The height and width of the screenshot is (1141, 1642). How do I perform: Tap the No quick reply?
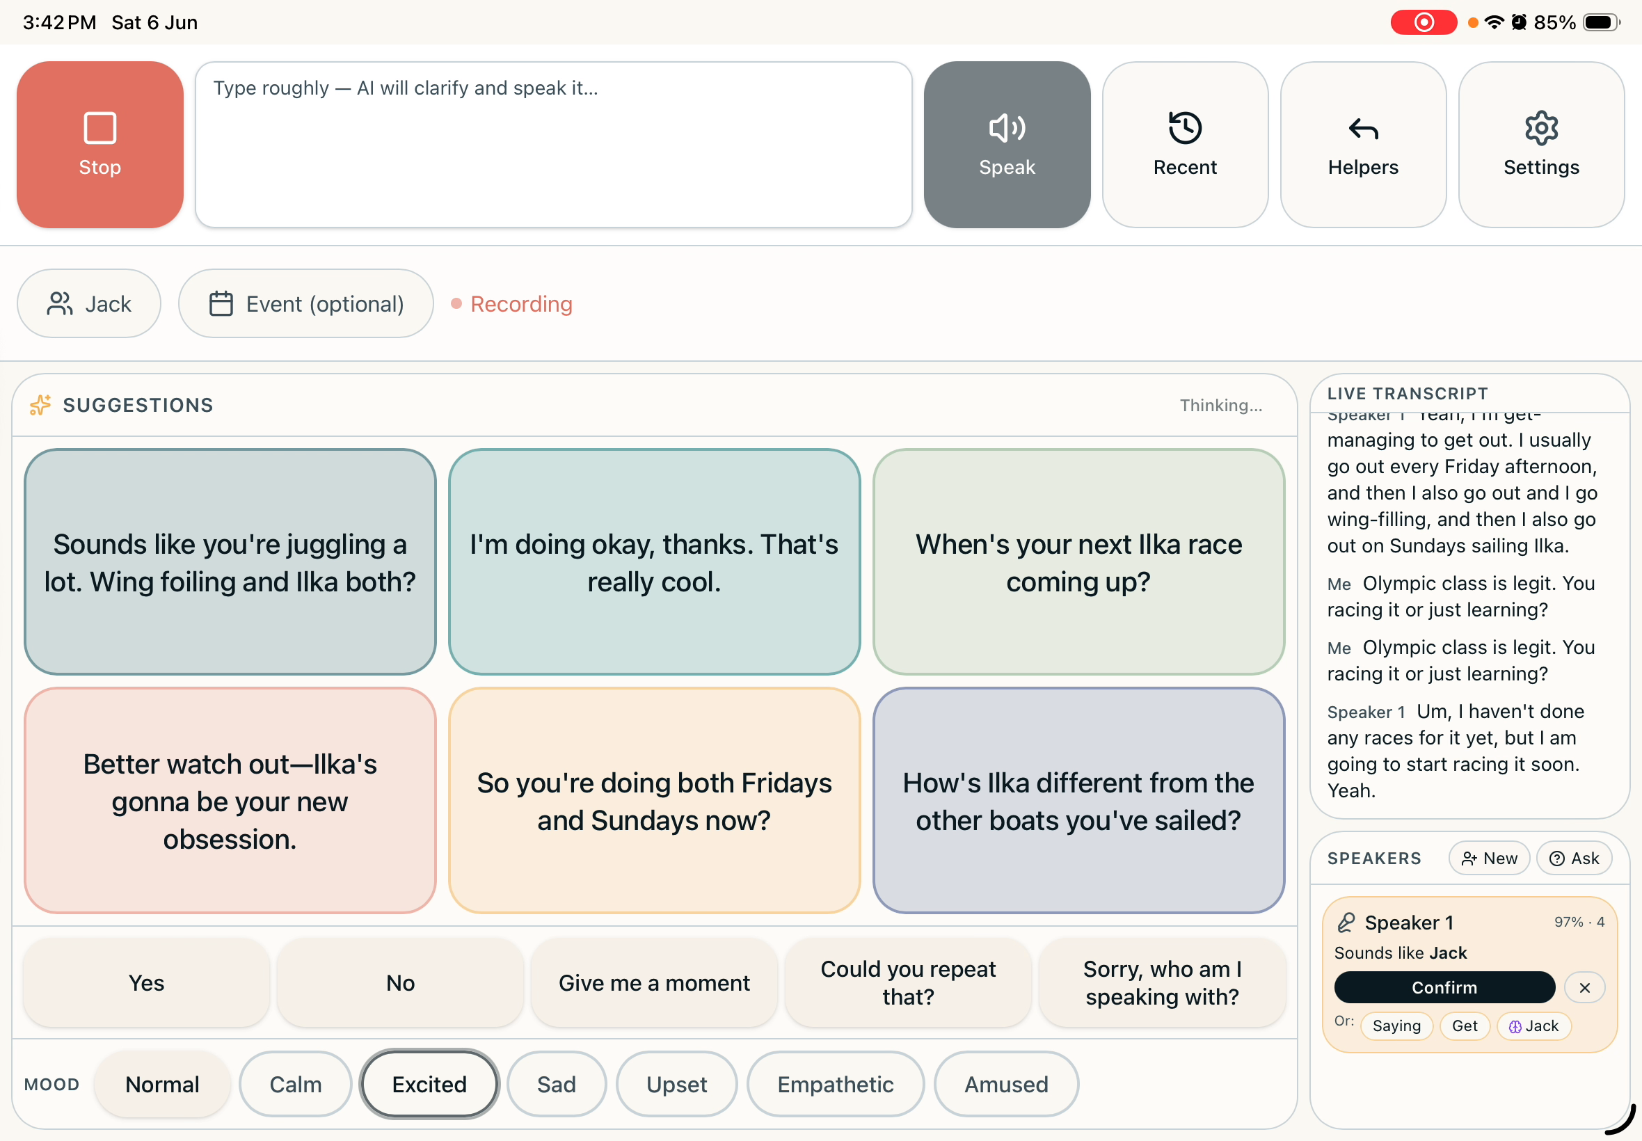click(400, 983)
